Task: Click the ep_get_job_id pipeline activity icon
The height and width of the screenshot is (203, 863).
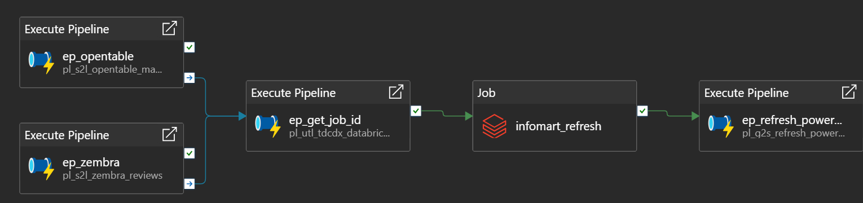Action: pyautogui.click(x=268, y=126)
